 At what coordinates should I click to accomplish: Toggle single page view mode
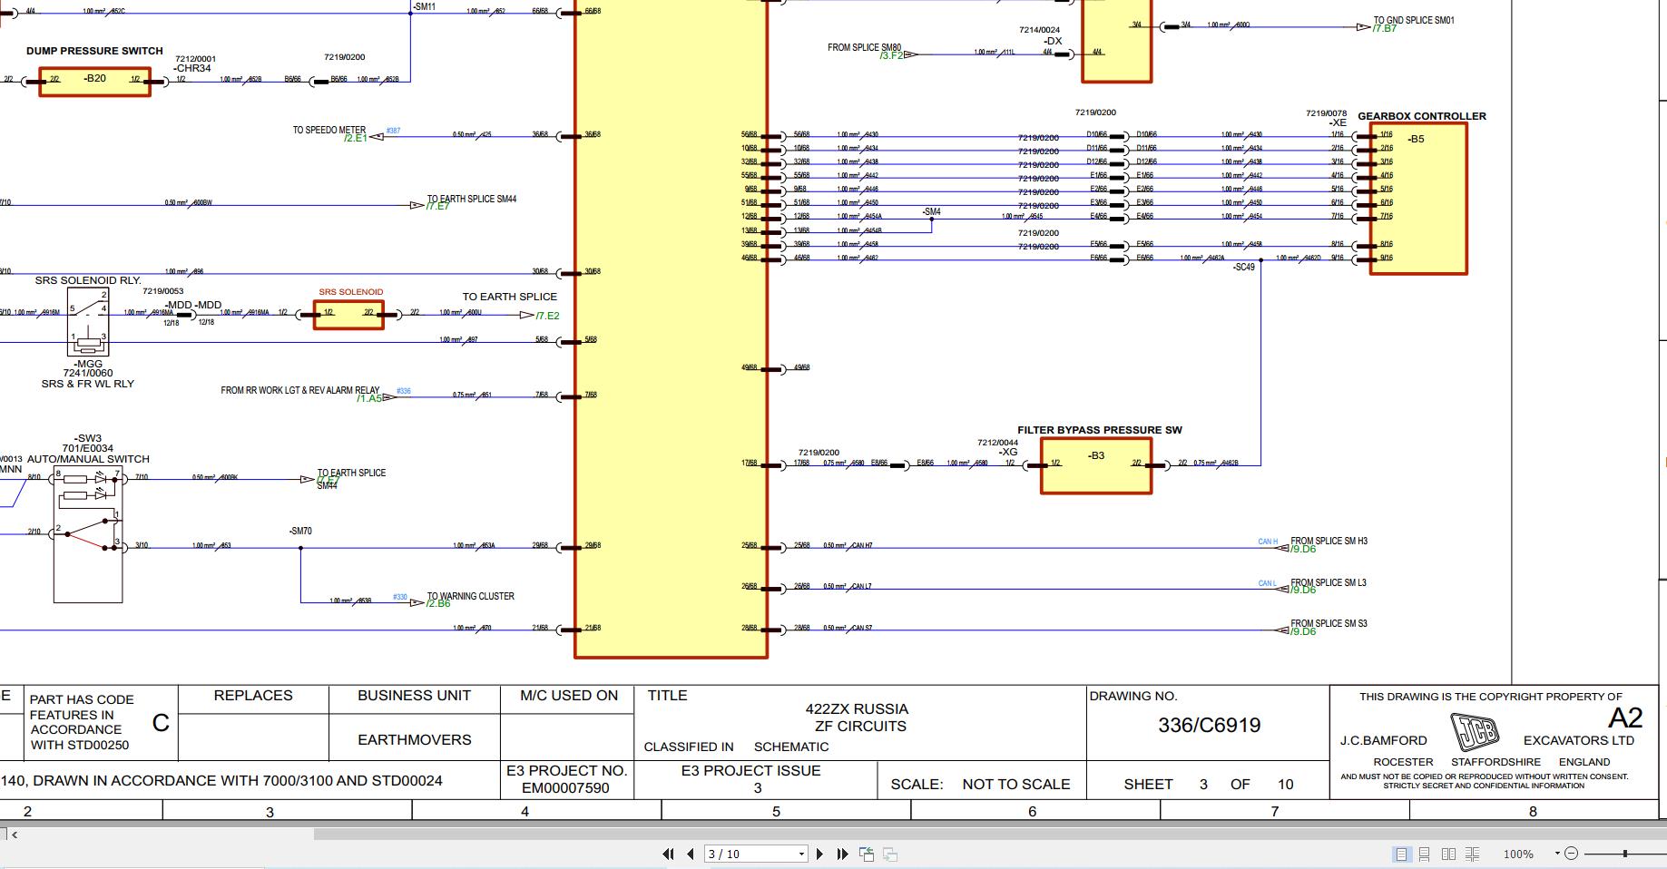(x=1401, y=854)
